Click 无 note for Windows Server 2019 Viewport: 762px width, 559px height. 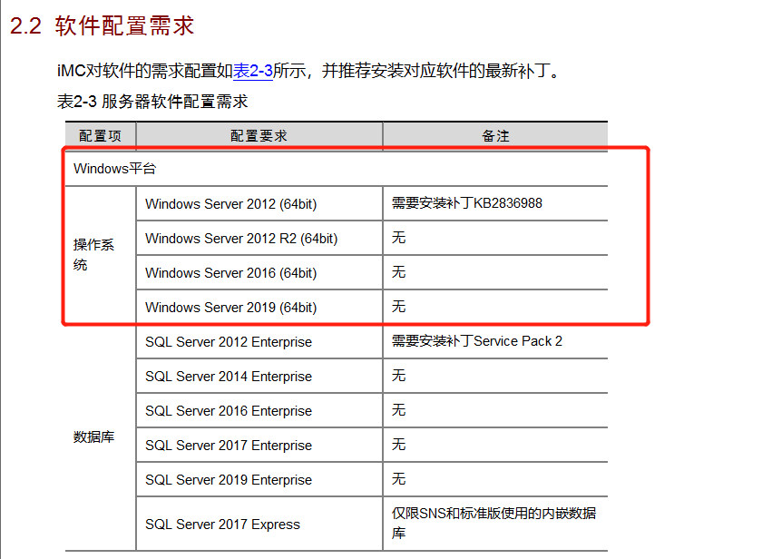click(x=398, y=307)
